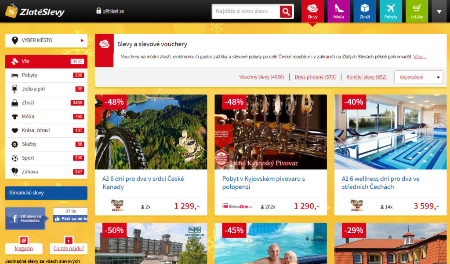Image resolution: width=450 pixels, height=264 pixels.
Task: Focus the Najděte si svou slevu search field
Action: click(x=246, y=11)
